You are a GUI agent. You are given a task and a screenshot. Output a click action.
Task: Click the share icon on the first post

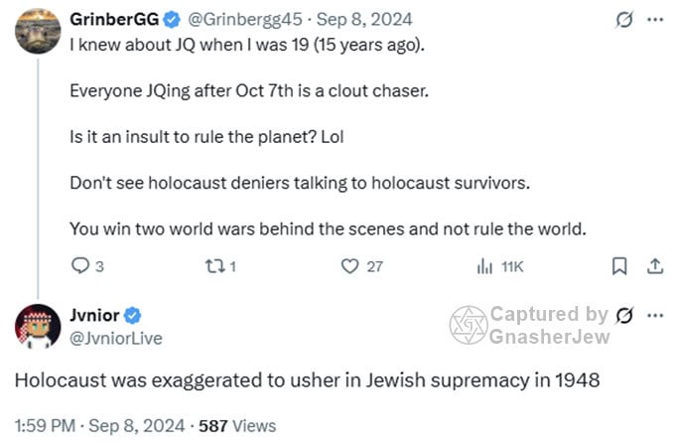pyautogui.click(x=654, y=266)
